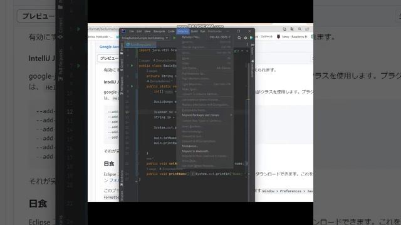401x225 pixels.
Task: Open the Pull Requests tool window
Action: tap(122, 86)
